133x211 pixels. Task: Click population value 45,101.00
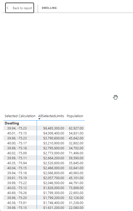click(x=76, y=178)
